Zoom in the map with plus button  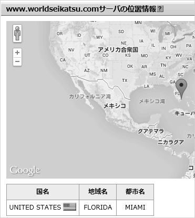click(x=17, y=53)
